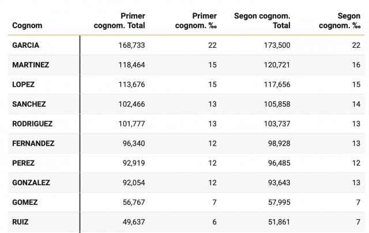This screenshot has width=369, height=233.
Task: Select the Segon cognom. Total header
Action: click(x=262, y=21)
